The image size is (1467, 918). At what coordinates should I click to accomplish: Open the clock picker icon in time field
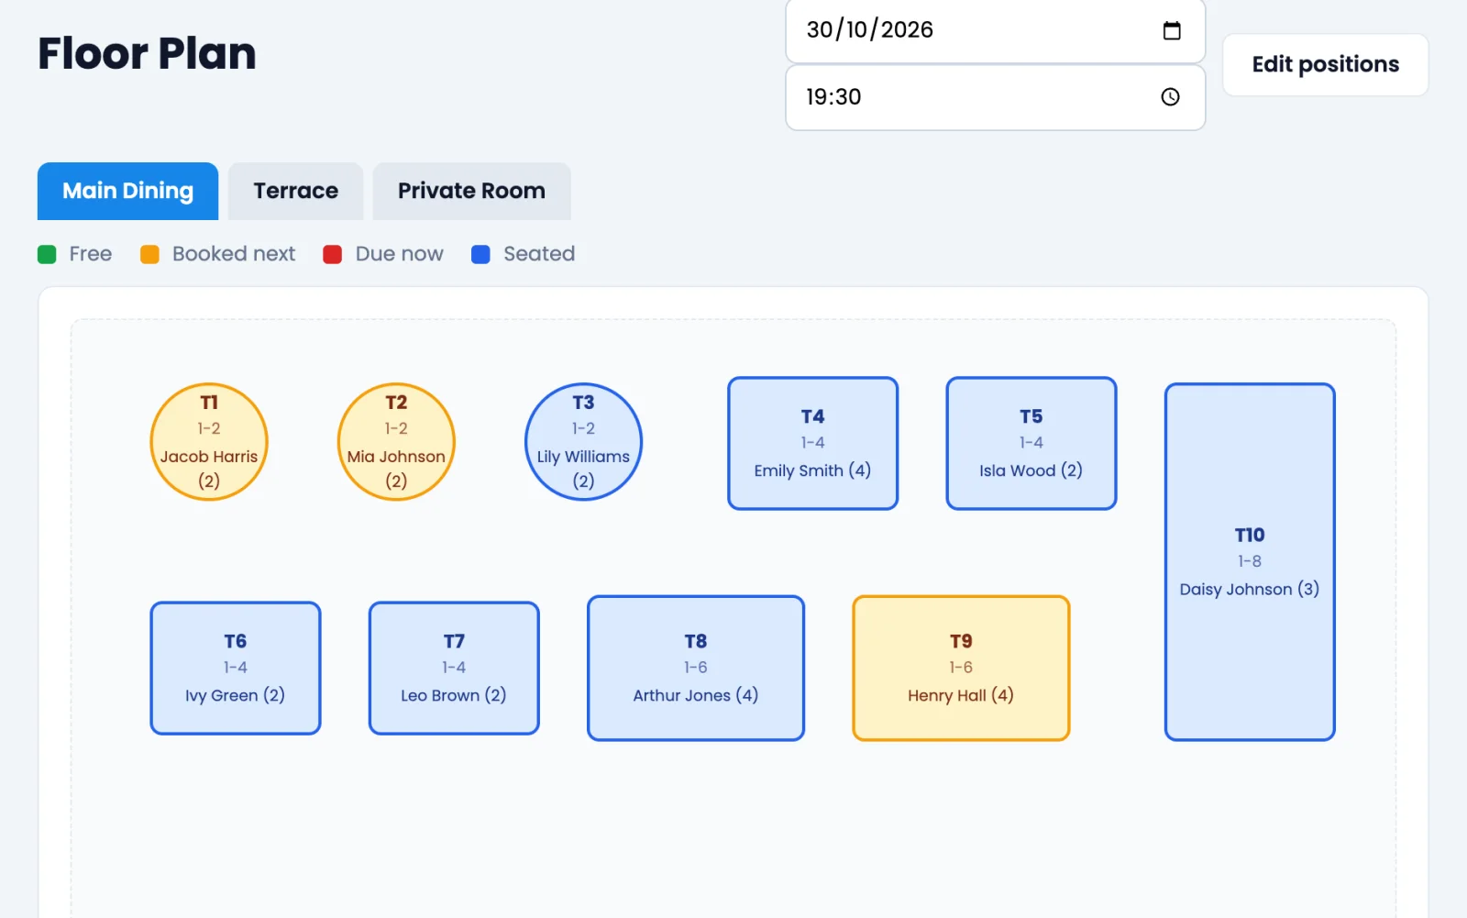point(1170,97)
